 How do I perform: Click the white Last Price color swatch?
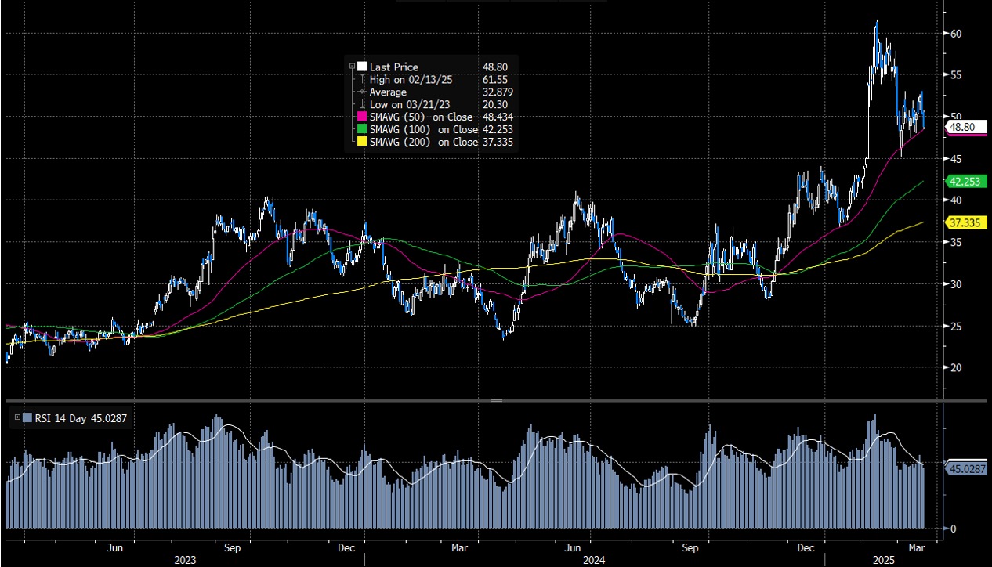click(361, 67)
